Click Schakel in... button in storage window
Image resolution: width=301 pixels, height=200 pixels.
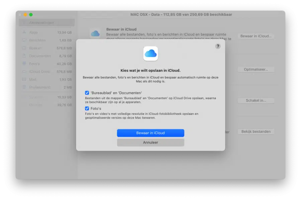point(256,101)
